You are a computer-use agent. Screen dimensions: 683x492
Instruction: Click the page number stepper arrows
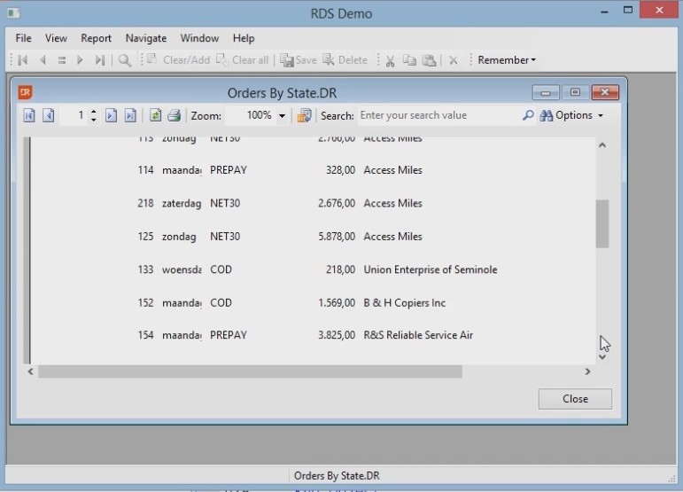pyautogui.click(x=94, y=115)
